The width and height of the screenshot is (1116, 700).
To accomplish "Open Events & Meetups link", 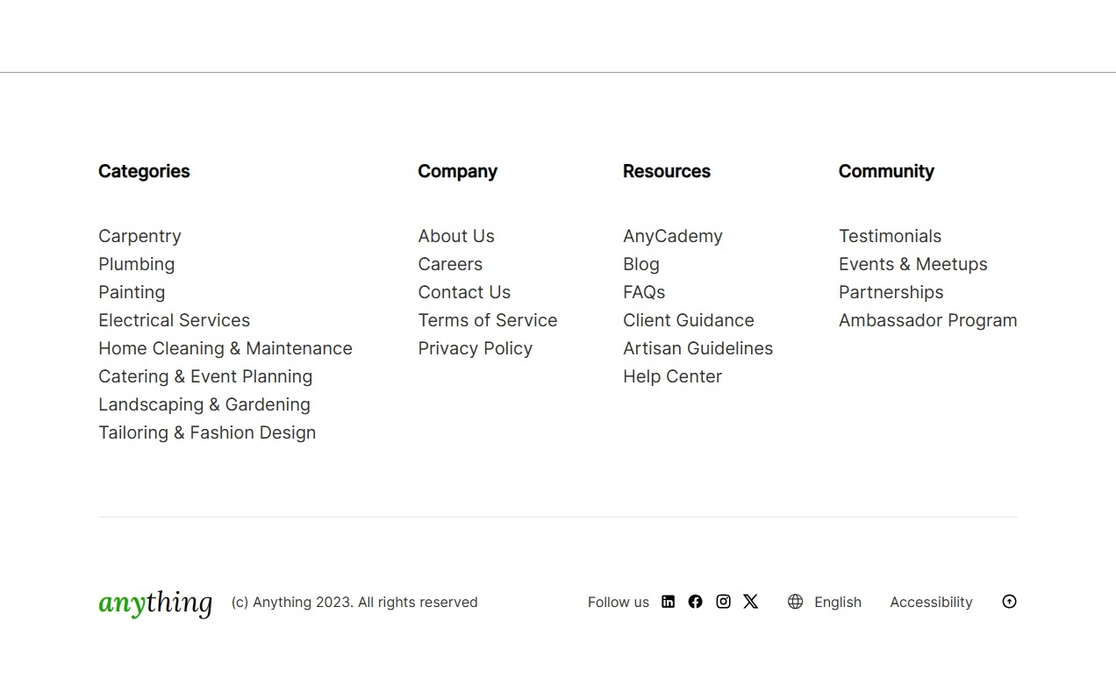I will click(x=912, y=264).
